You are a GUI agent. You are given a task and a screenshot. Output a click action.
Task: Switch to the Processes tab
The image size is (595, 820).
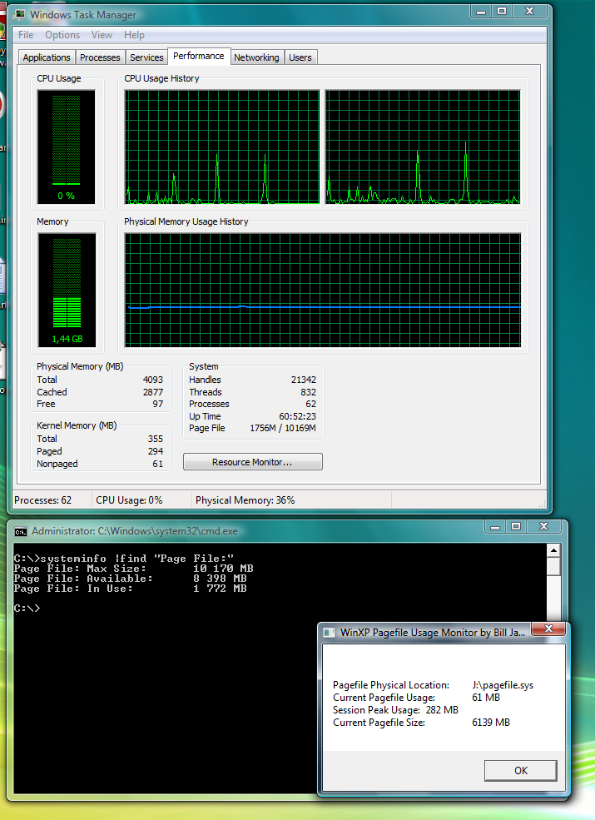[x=100, y=57]
